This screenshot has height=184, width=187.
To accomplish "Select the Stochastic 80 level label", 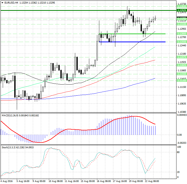I will coord(178,152).
